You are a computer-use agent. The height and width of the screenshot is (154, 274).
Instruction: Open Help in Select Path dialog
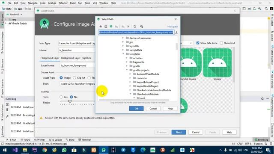tap(170, 109)
